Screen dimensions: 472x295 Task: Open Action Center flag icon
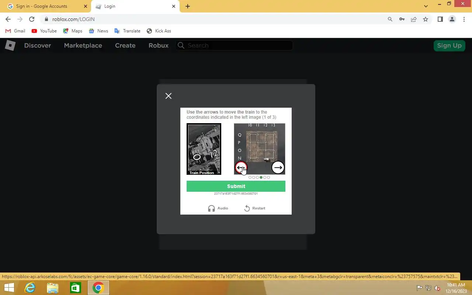(x=420, y=288)
